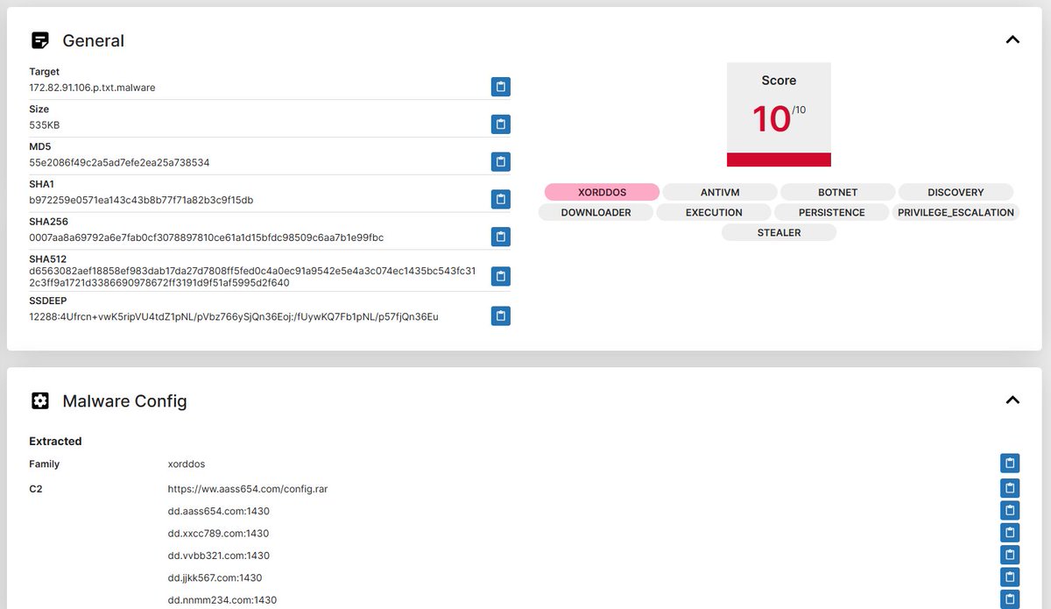Click the SHA1 hash value text
The height and width of the screenshot is (609, 1051).
[141, 200]
